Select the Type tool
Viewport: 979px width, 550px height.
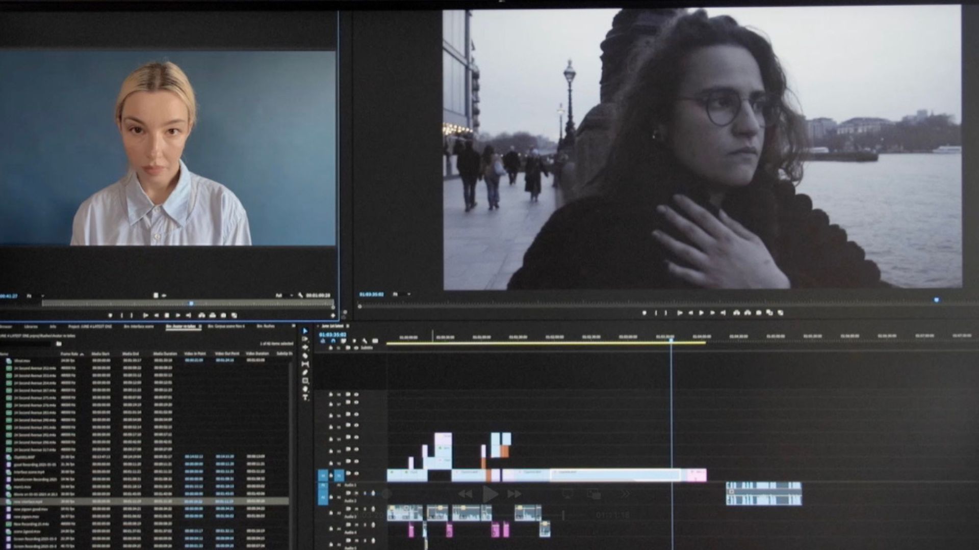pyautogui.click(x=305, y=397)
